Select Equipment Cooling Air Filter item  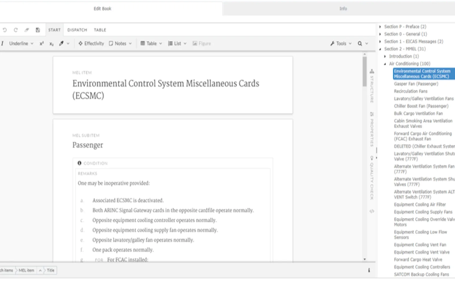pyautogui.click(x=420, y=204)
